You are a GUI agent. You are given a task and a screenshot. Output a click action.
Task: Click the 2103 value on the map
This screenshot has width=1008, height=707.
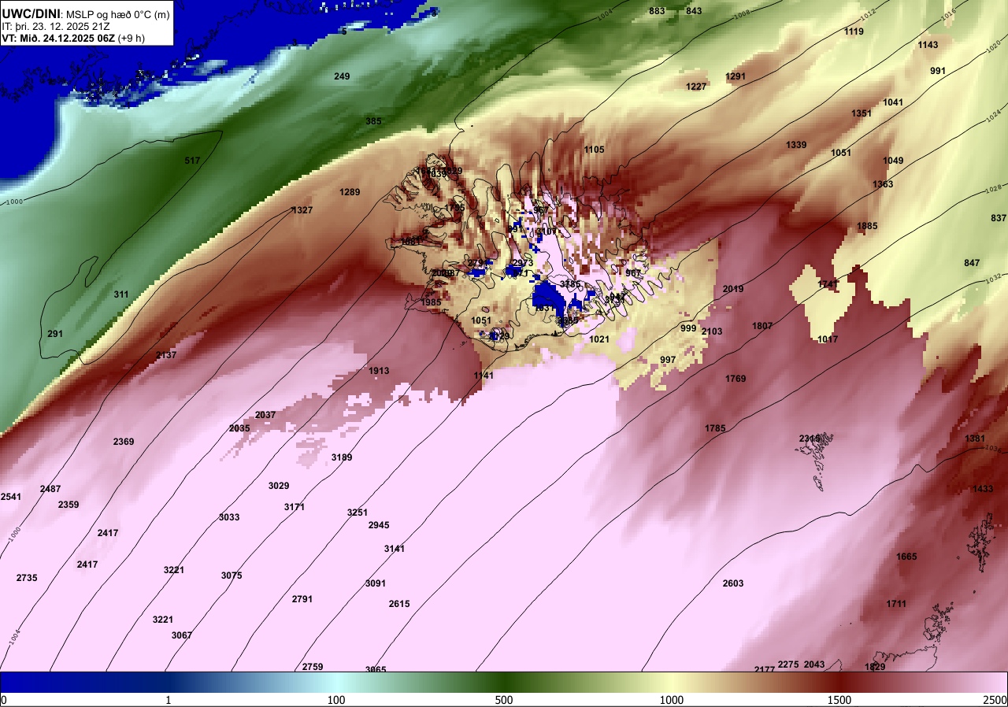[712, 331]
